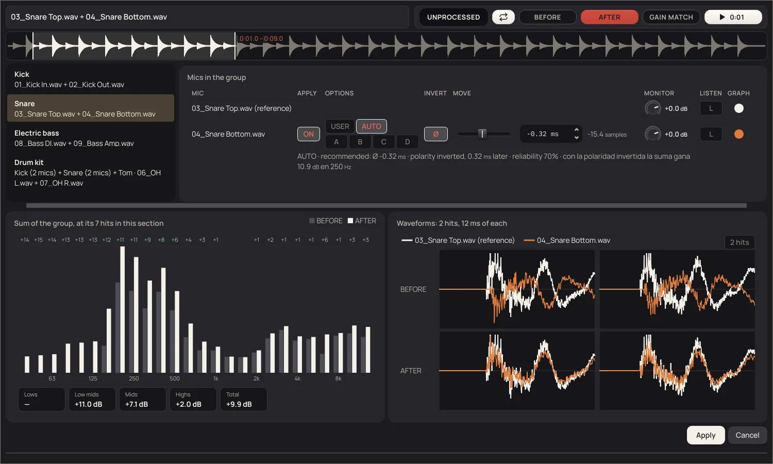Click the monitor knob for Snare Top reference
This screenshot has height=464, width=773.
point(653,108)
